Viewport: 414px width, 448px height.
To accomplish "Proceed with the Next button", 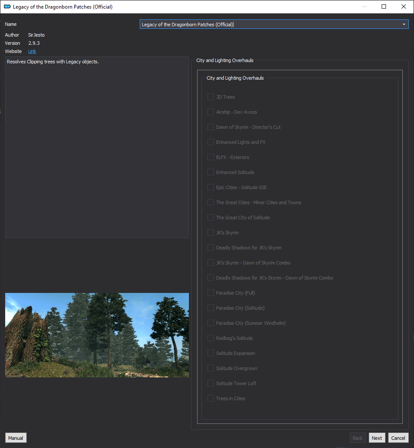I will tap(377, 438).
